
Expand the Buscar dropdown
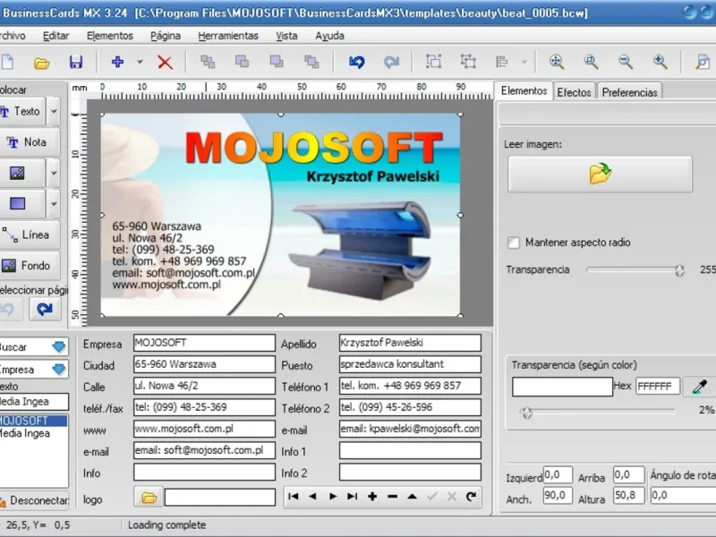click(x=59, y=347)
